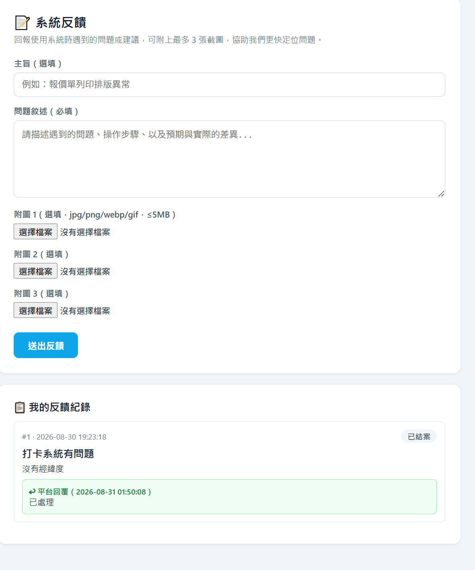
Task: Select the record title 打卡系統有問題
Action: (x=58, y=454)
